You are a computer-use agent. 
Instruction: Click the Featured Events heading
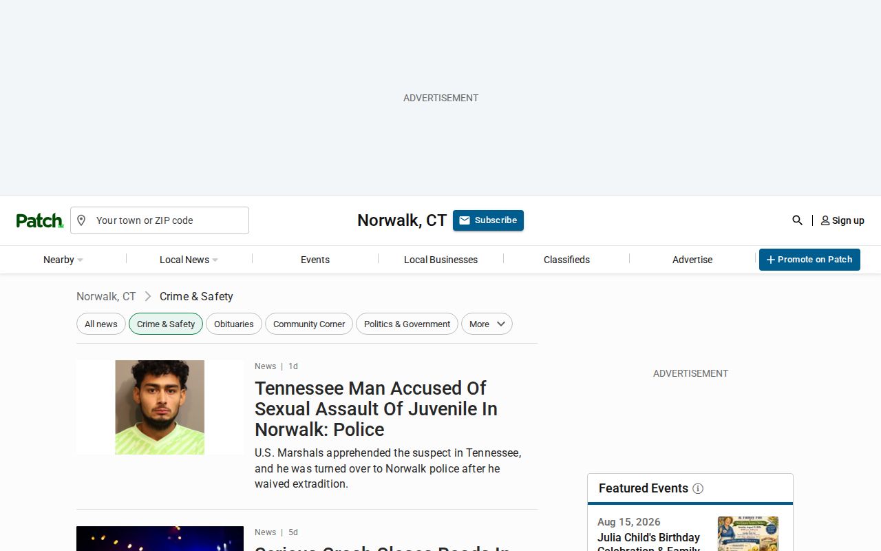coord(644,488)
